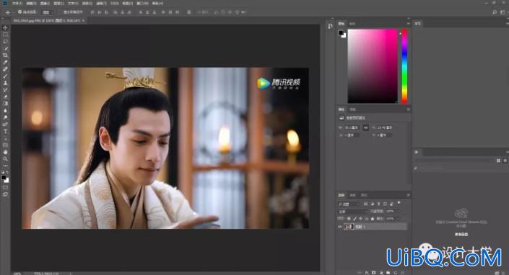Toggle lock transparent pixels in Layers panel
The height and width of the screenshot is (275, 509).
349,219
